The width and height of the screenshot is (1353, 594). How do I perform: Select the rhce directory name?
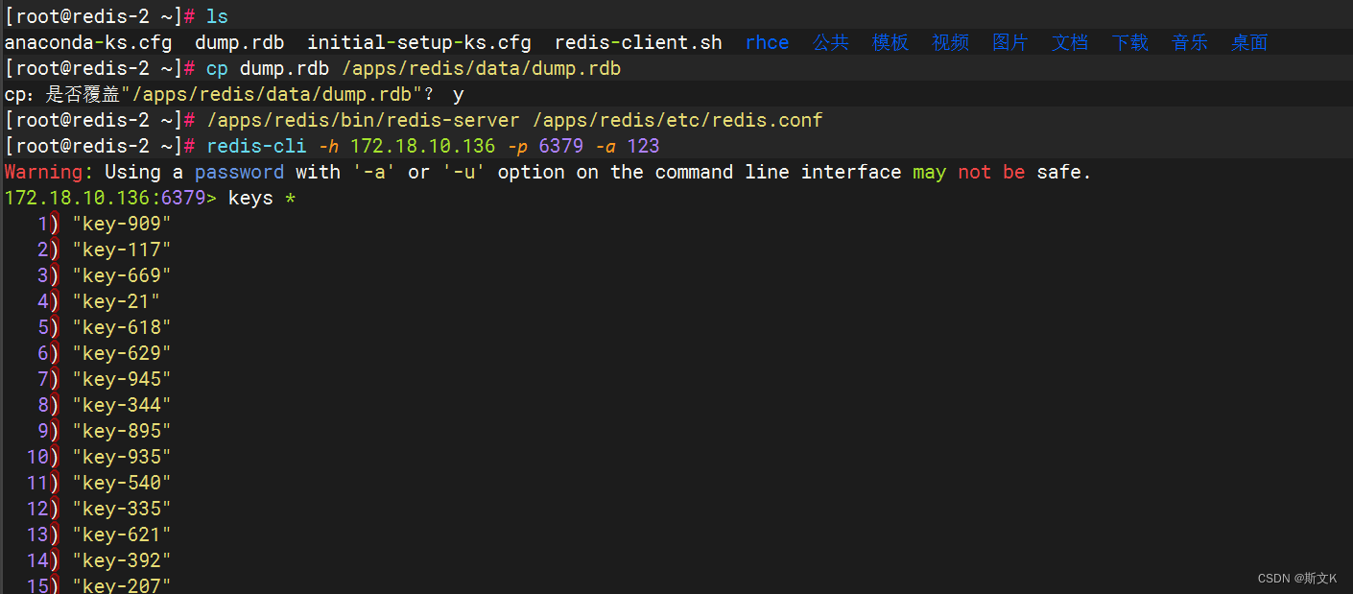click(767, 42)
